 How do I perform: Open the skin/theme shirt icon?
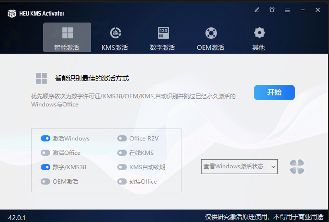click(x=272, y=10)
